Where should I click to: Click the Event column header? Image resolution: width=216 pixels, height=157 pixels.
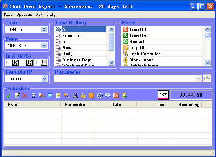[33, 105]
